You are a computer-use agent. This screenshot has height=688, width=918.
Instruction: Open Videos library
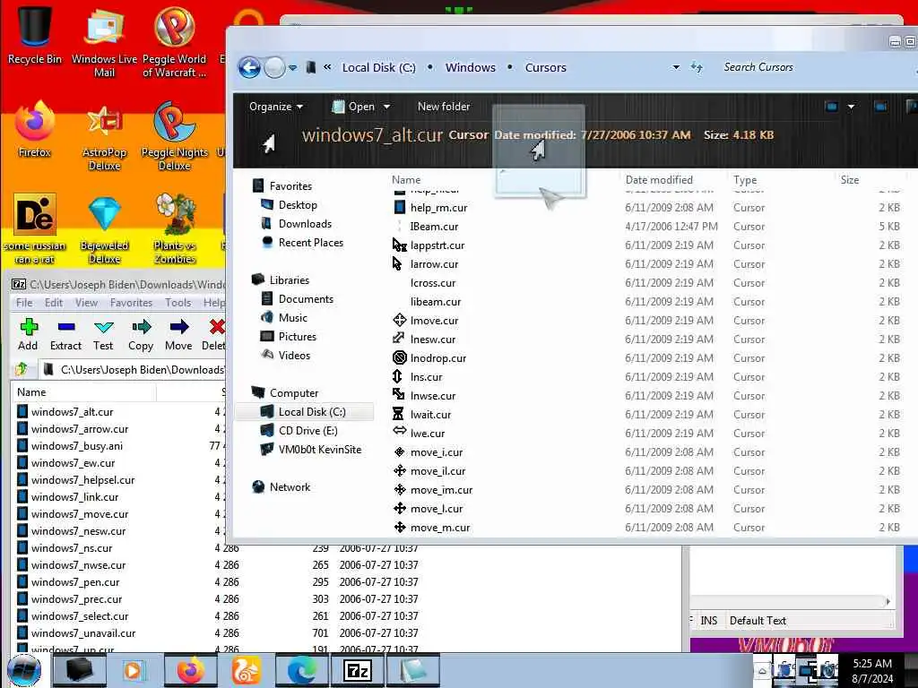(294, 355)
